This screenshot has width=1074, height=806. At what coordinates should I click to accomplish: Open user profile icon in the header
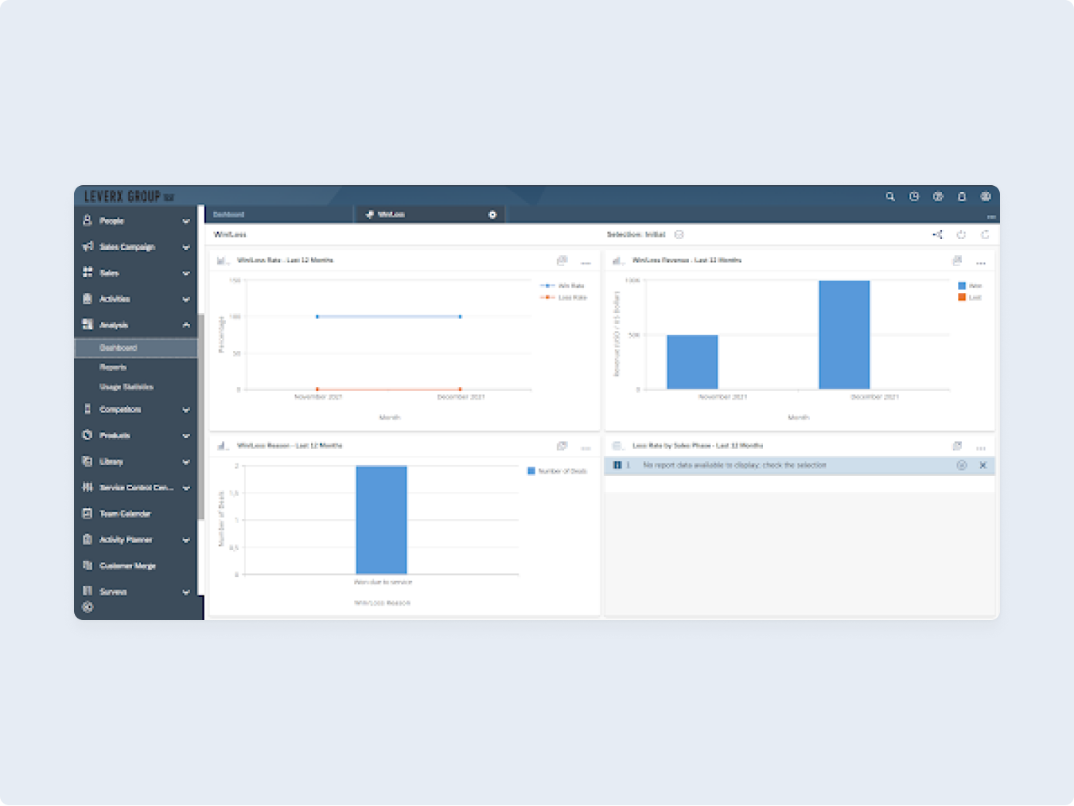(x=986, y=197)
